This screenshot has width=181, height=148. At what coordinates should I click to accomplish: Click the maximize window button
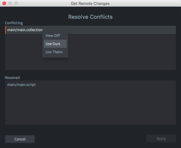(x=16, y=3)
